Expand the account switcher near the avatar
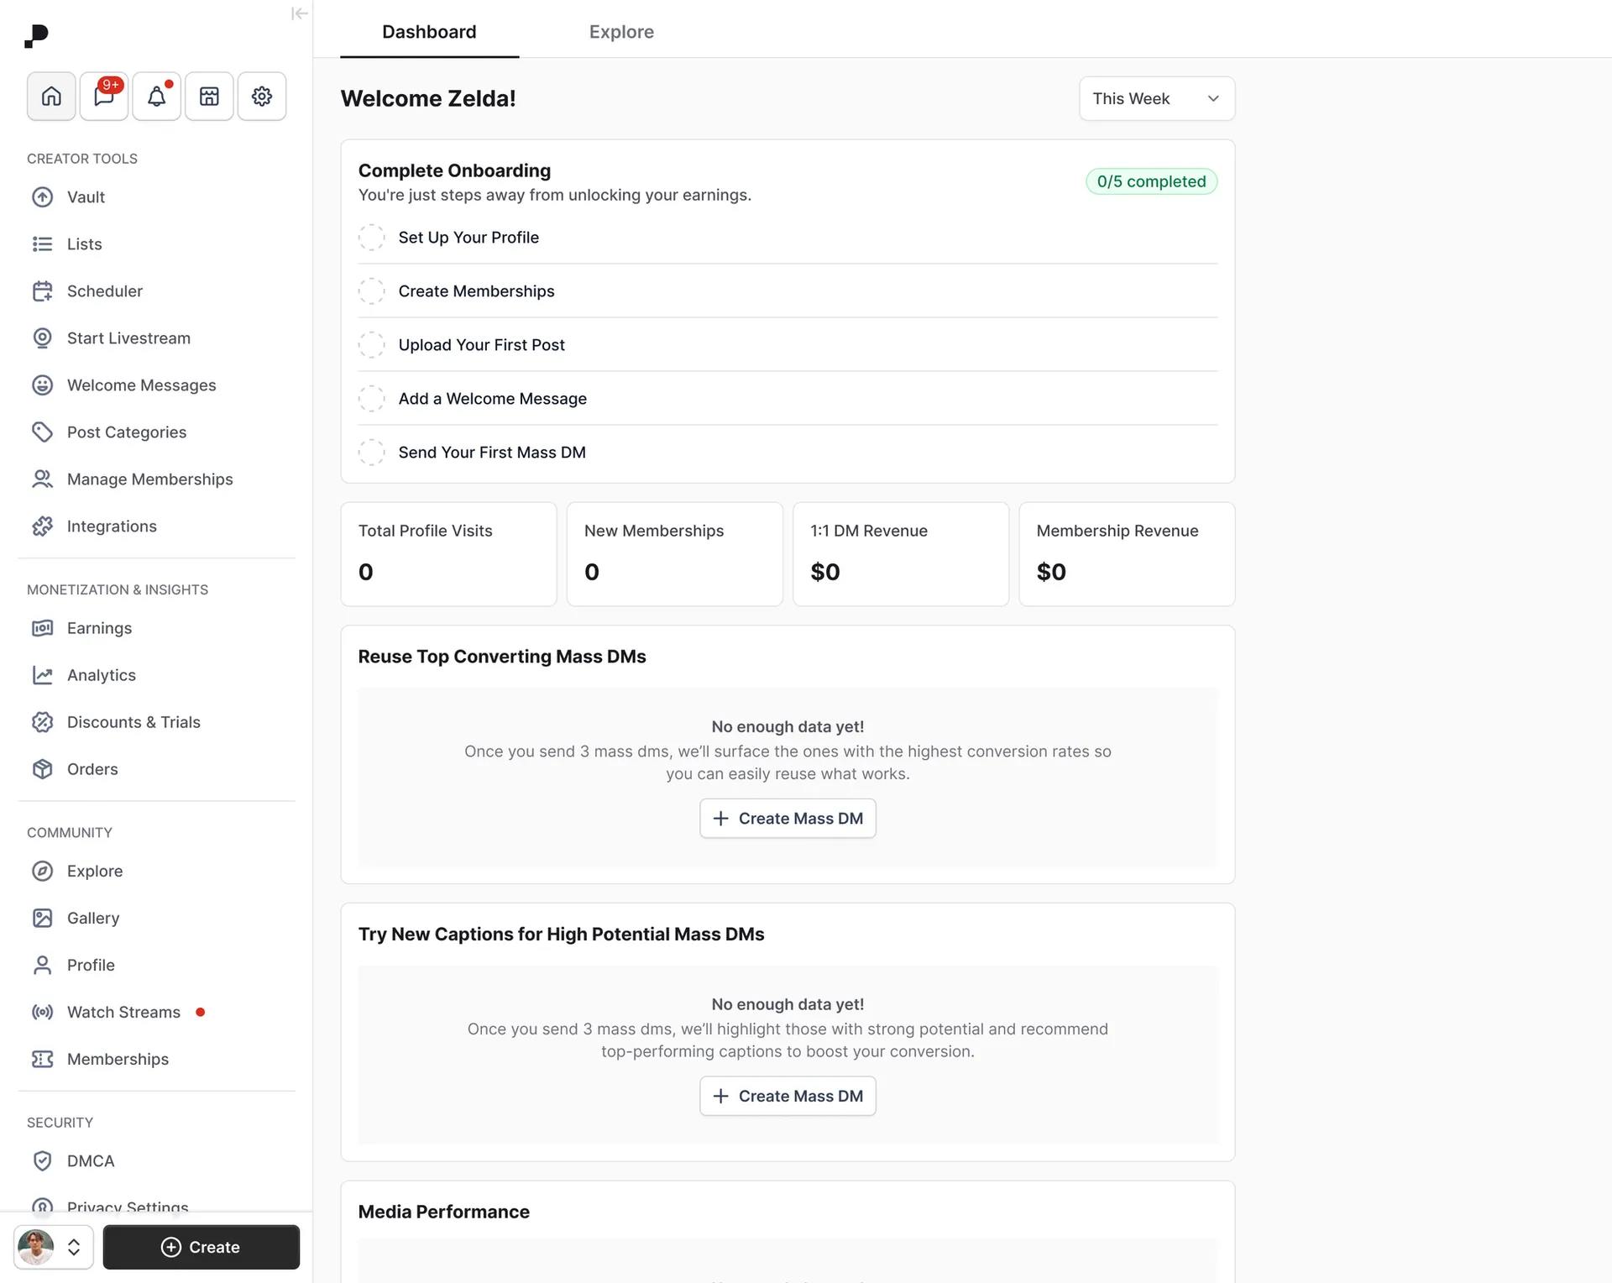 point(74,1247)
